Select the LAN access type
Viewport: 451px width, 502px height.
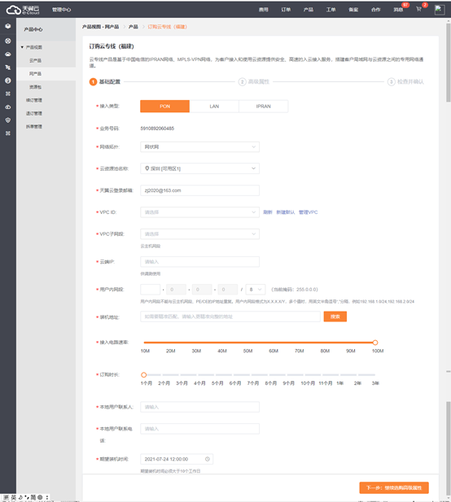[214, 107]
